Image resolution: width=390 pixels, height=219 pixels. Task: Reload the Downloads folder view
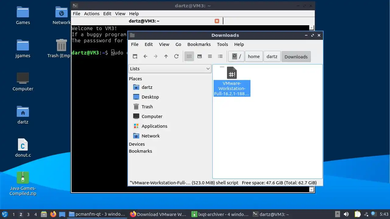(x=176, y=56)
